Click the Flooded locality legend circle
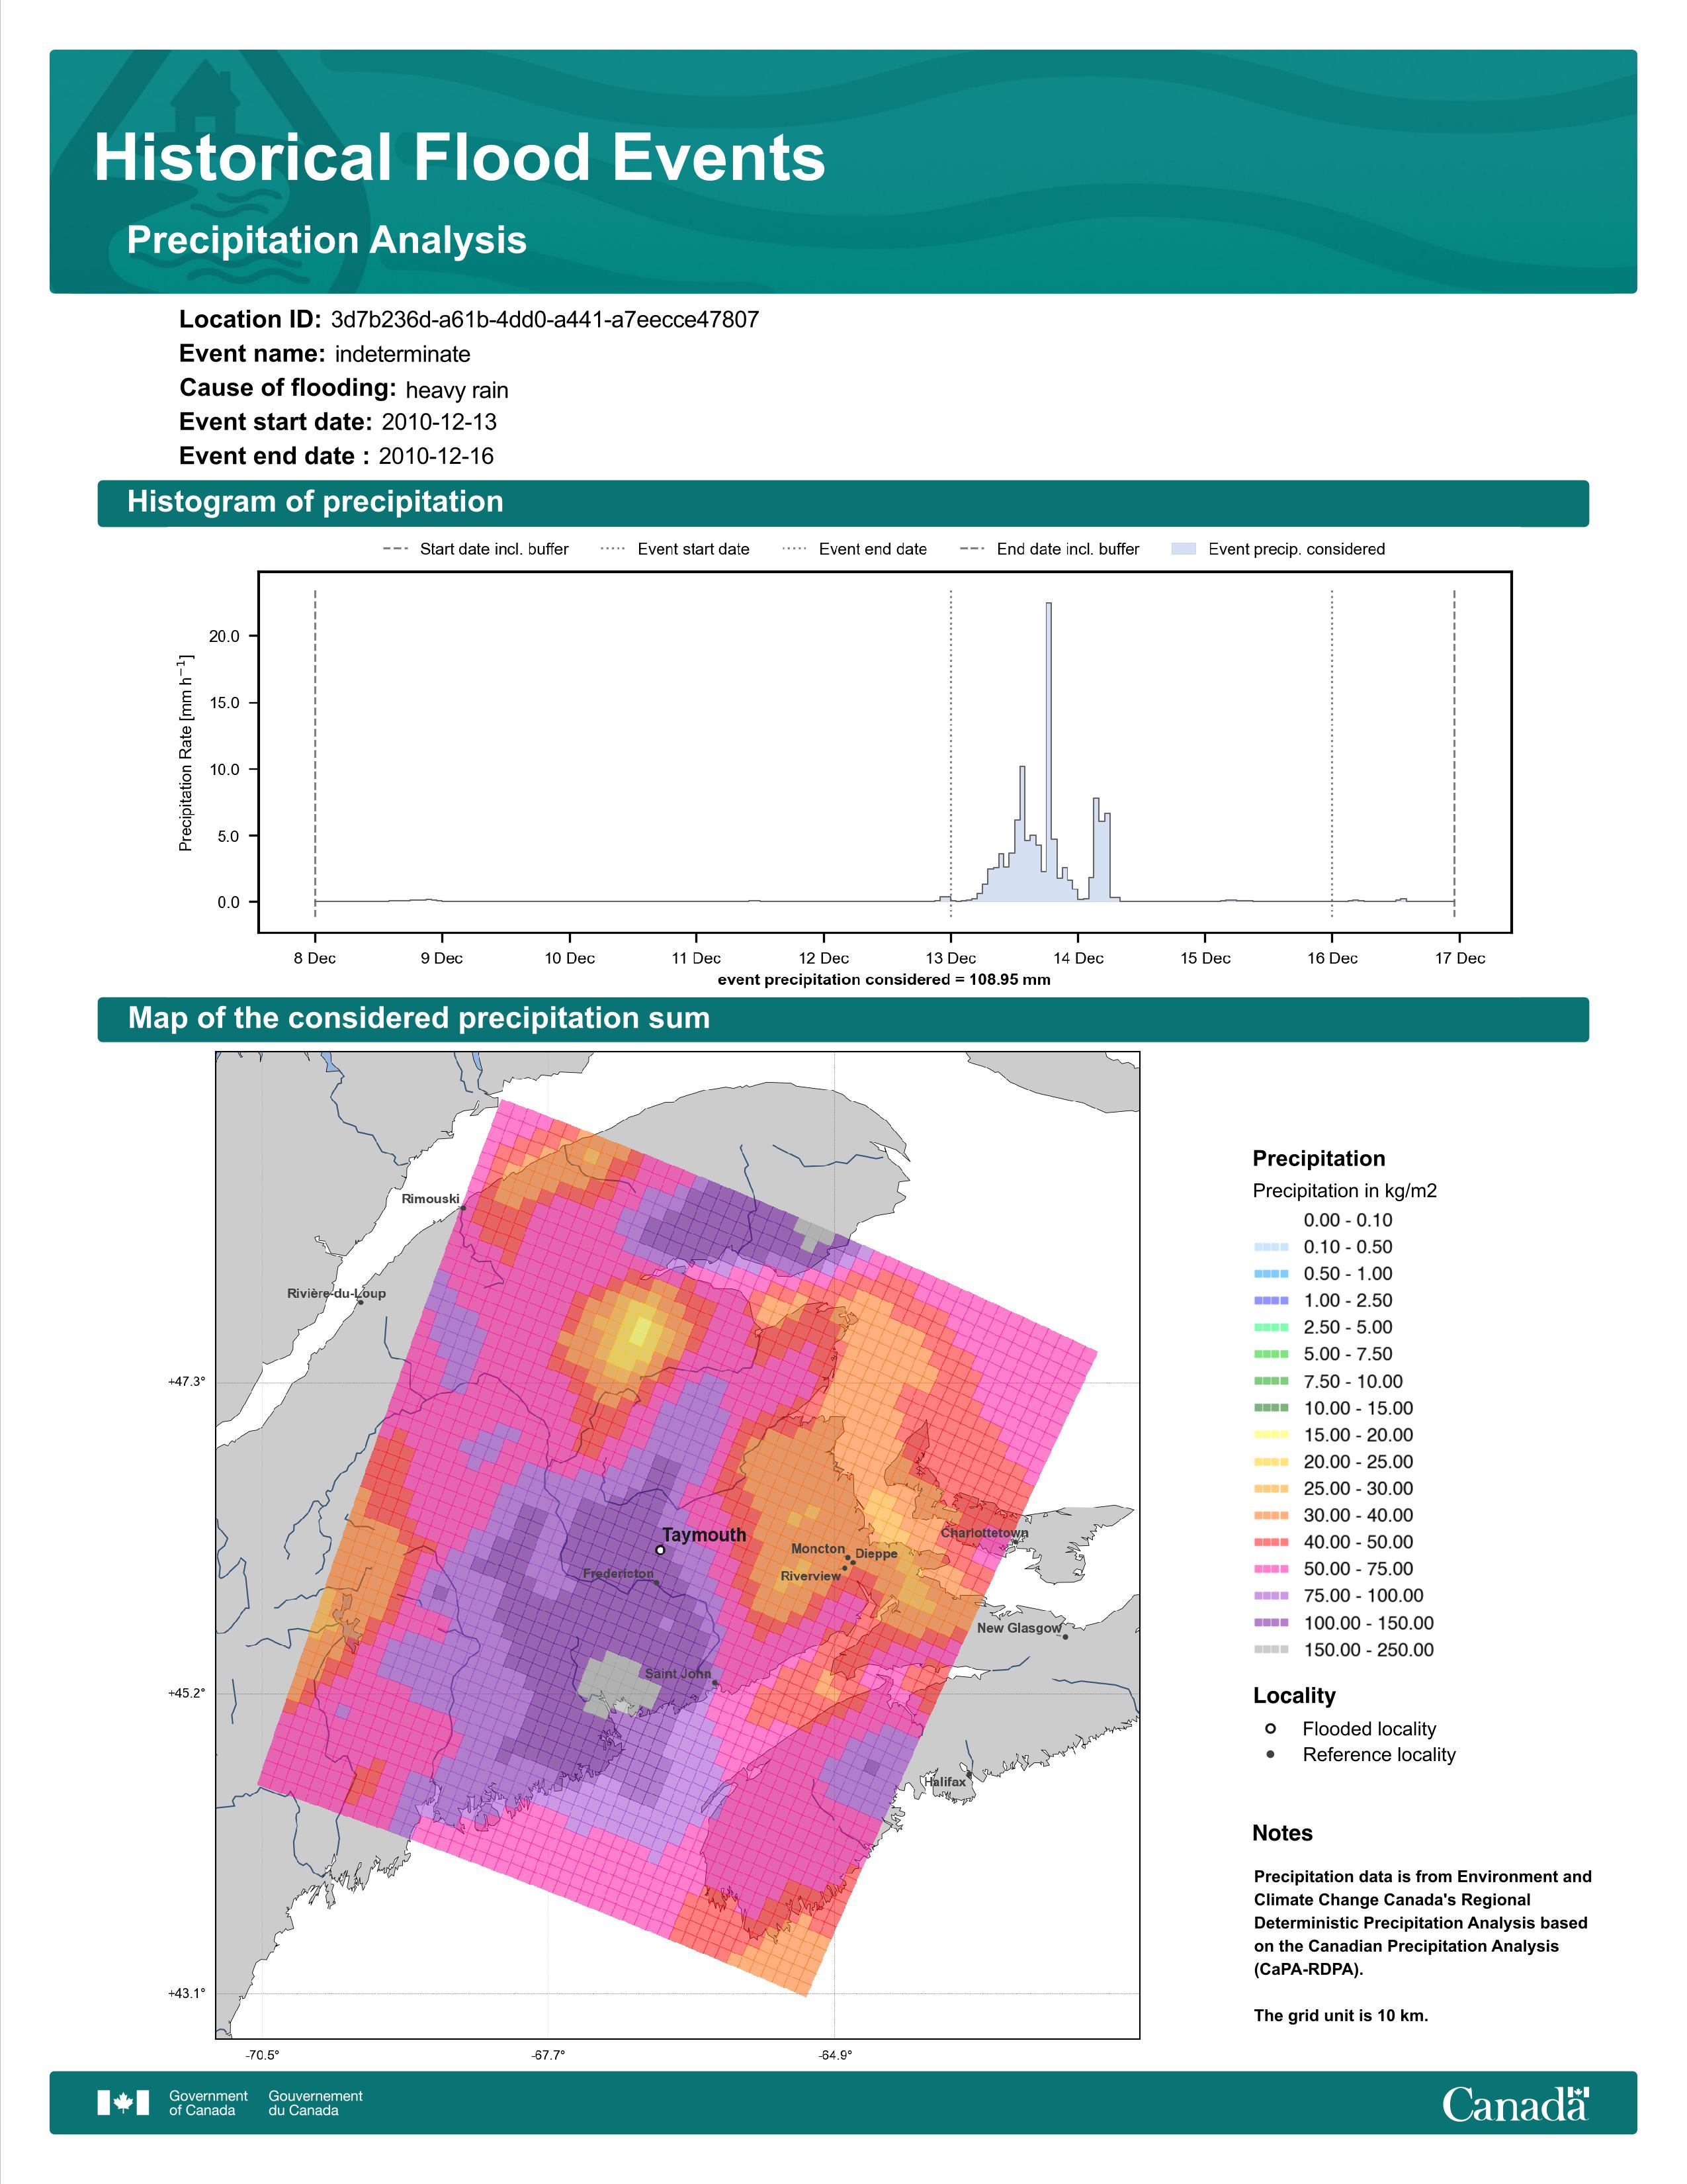The width and height of the screenshot is (1687, 2184). [x=1270, y=1728]
